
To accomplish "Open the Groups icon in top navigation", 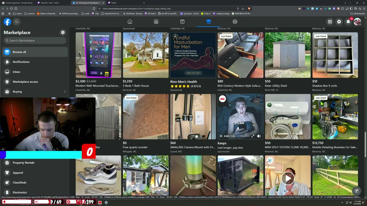I will pos(235,22).
